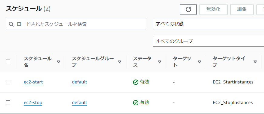Open the すべての状態 filter dropdown

click(208, 24)
